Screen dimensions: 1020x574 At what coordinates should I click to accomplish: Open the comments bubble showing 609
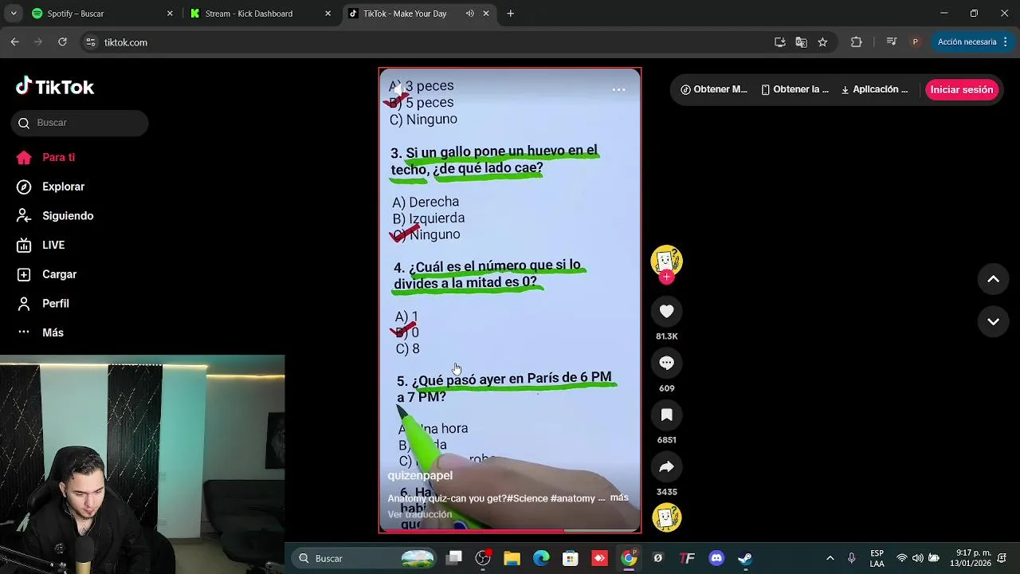(667, 364)
